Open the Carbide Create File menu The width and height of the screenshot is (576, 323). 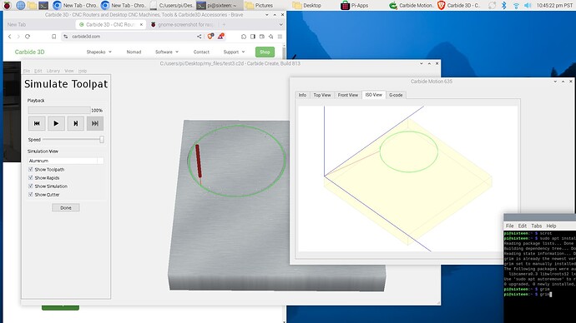pyautogui.click(x=27, y=71)
